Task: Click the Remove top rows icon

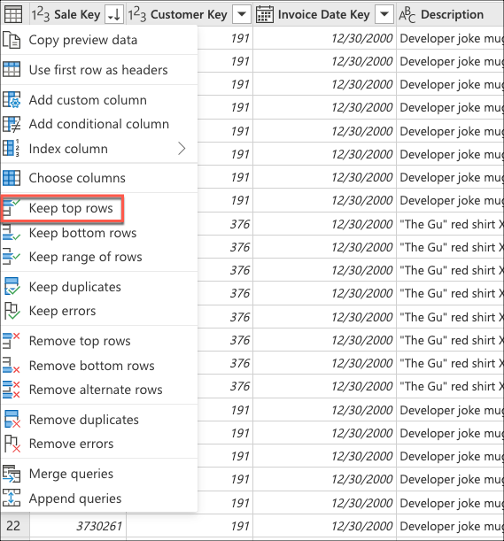Action: click(12, 341)
